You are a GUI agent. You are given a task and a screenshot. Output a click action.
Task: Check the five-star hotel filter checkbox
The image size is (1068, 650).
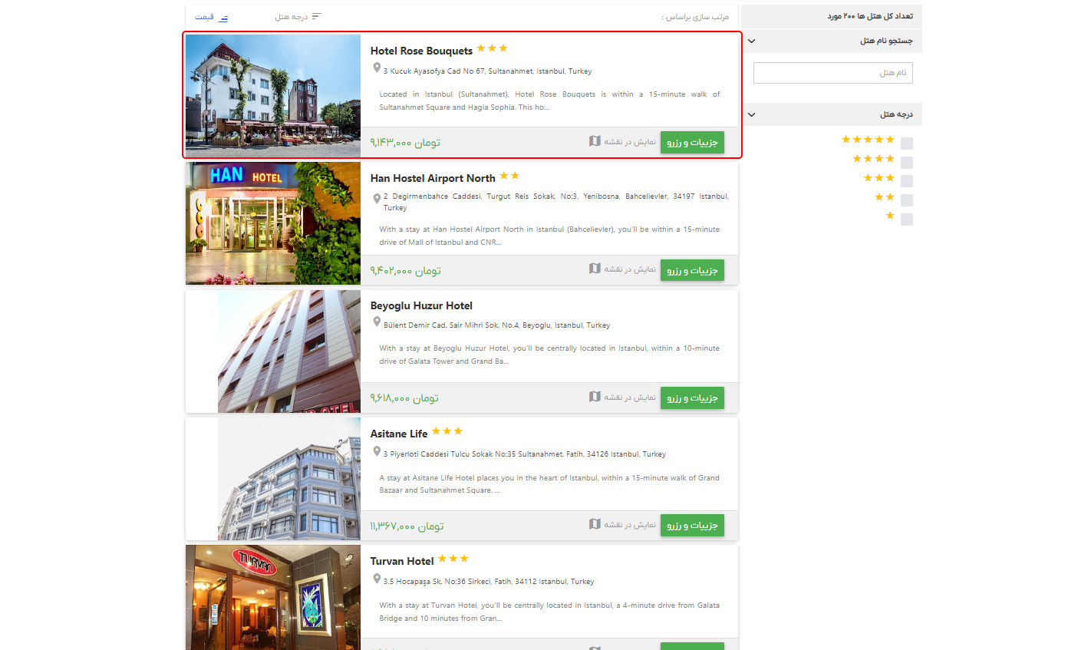907,144
